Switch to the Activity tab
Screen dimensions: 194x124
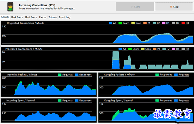pos(5,17)
